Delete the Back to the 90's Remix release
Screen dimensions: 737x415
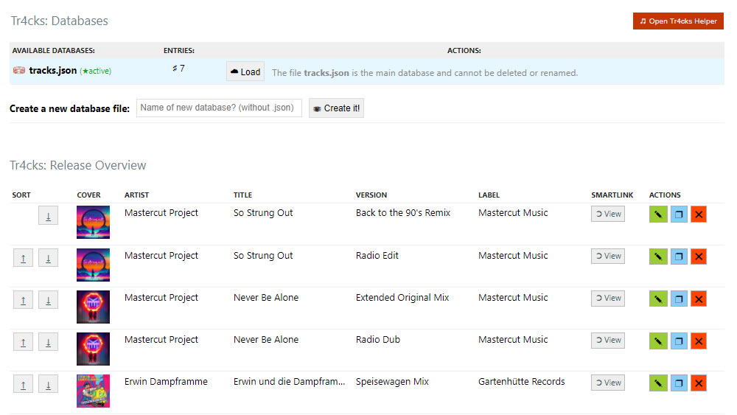pos(699,215)
